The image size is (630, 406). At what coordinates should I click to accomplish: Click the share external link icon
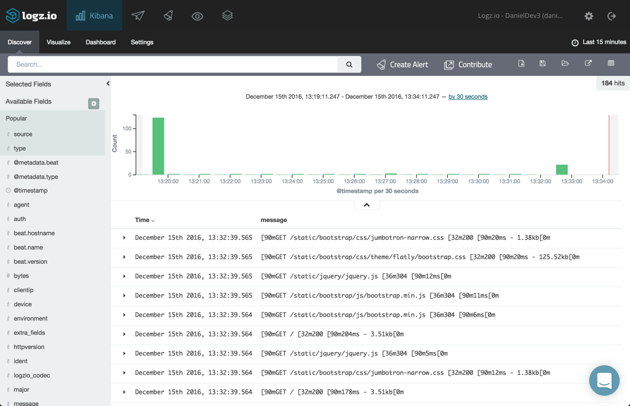588,64
